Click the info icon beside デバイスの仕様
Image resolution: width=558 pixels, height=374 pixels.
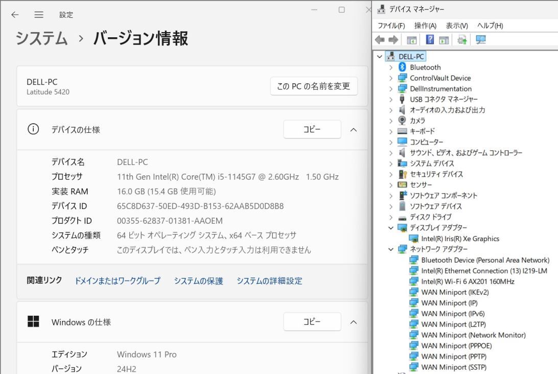(x=33, y=129)
